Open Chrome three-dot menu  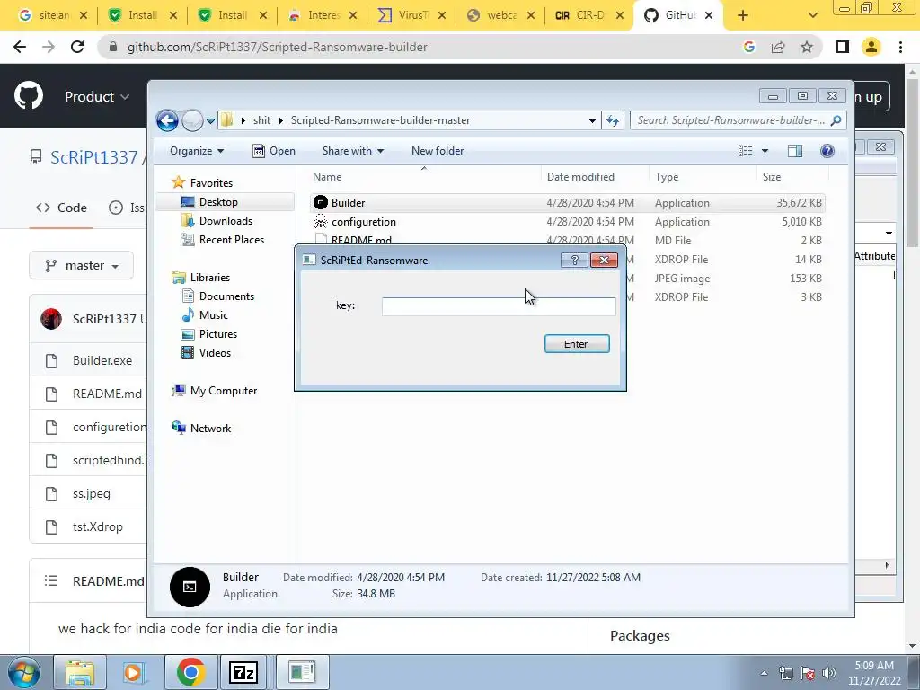pos(900,47)
